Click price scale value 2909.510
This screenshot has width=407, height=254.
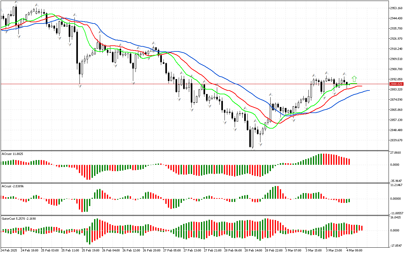397,59
